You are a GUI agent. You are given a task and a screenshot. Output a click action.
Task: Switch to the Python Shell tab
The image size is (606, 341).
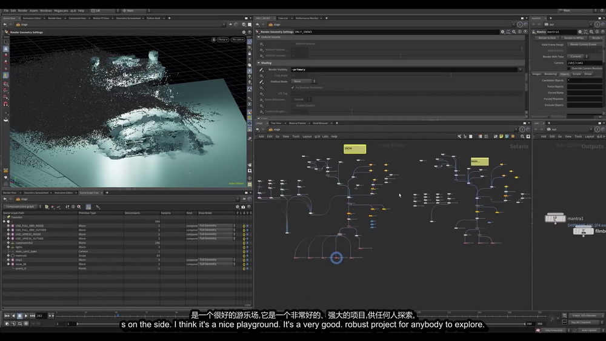pos(153,18)
